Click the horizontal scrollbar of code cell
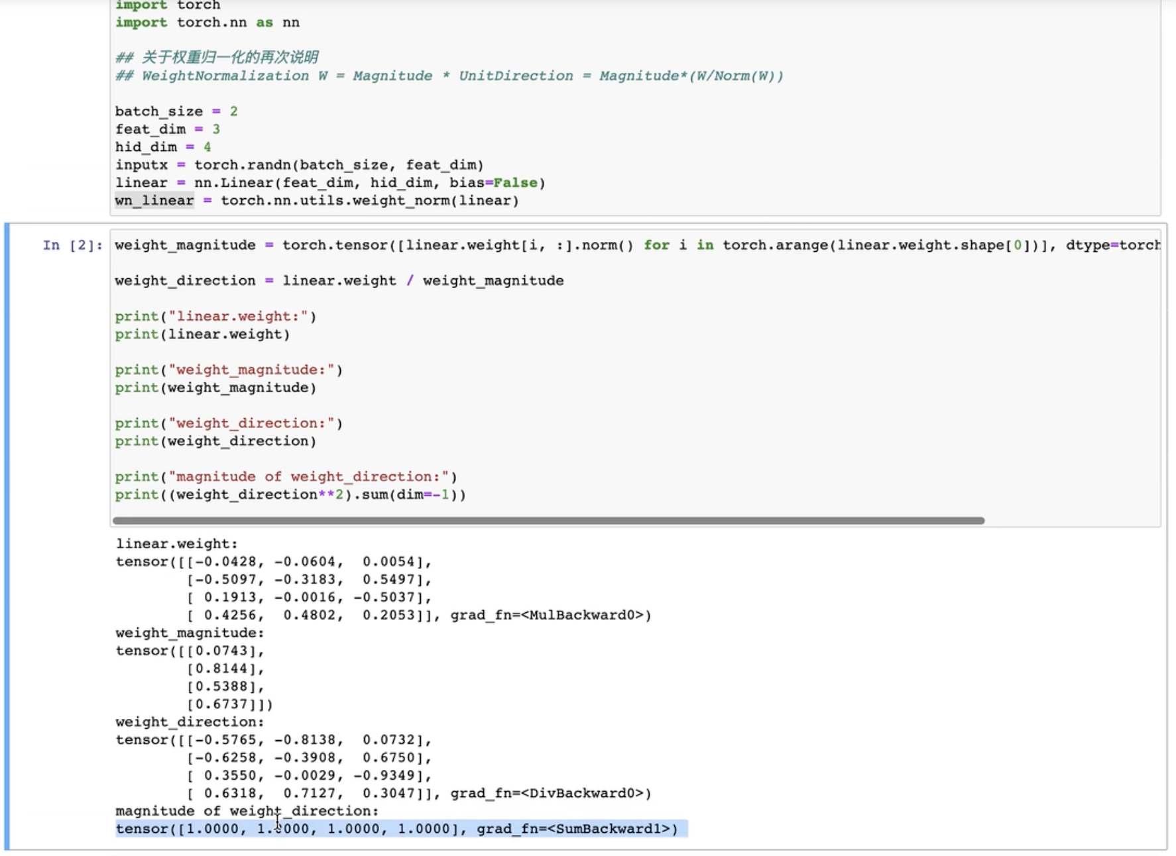1176x856 pixels. (x=548, y=521)
